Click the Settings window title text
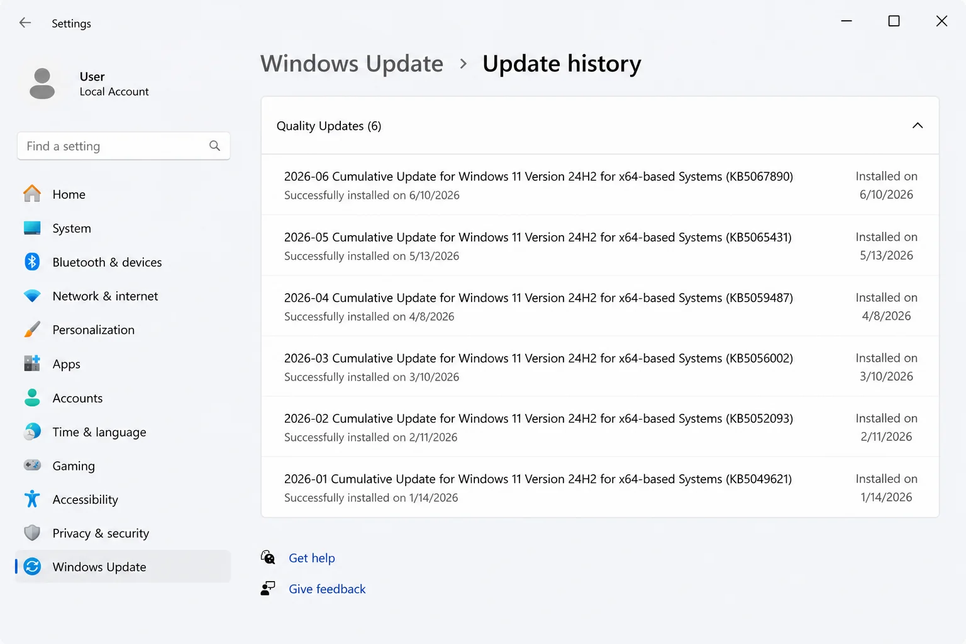 [71, 23]
